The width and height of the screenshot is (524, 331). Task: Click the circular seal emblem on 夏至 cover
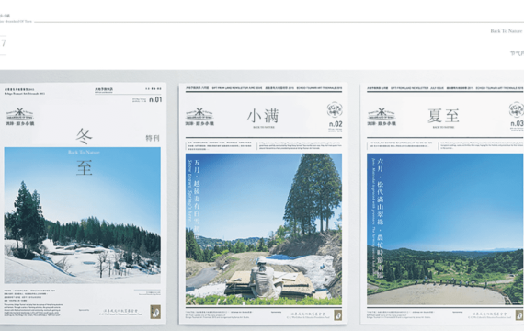[x=517, y=110]
